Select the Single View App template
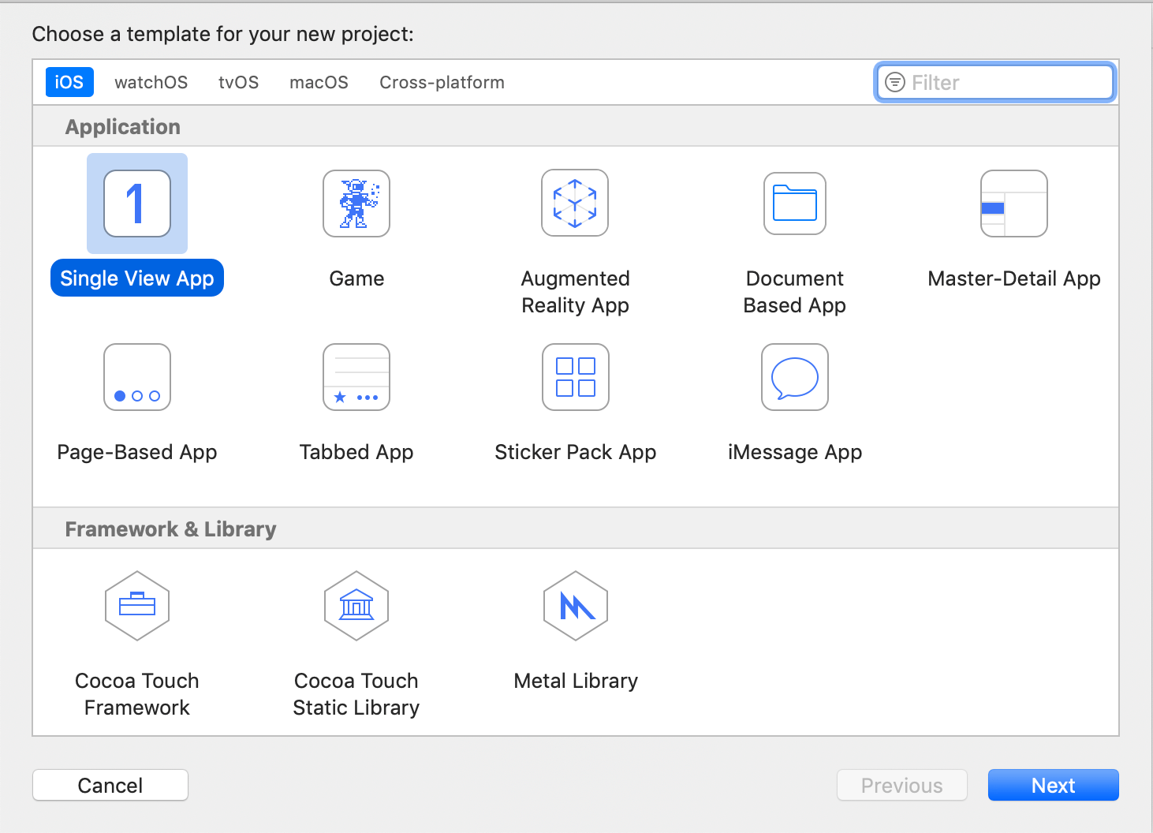The width and height of the screenshot is (1153, 833). pyautogui.click(x=136, y=204)
